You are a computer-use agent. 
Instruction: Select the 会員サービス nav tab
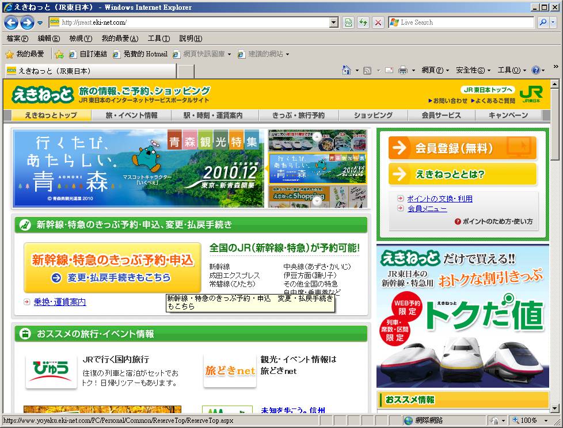[x=442, y=116]
